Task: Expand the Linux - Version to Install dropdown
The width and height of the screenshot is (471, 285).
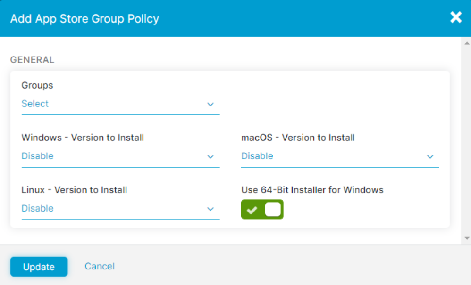Action: (120, 208)
